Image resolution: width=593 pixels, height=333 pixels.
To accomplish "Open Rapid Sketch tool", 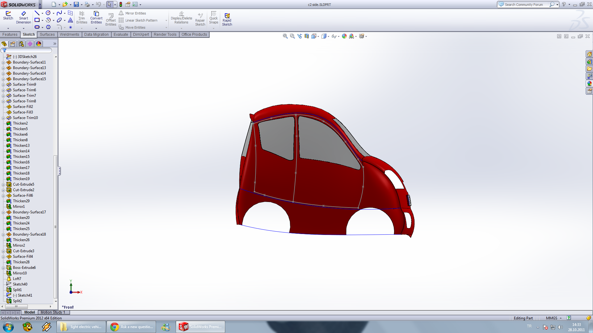I will [x=227, y=19].
